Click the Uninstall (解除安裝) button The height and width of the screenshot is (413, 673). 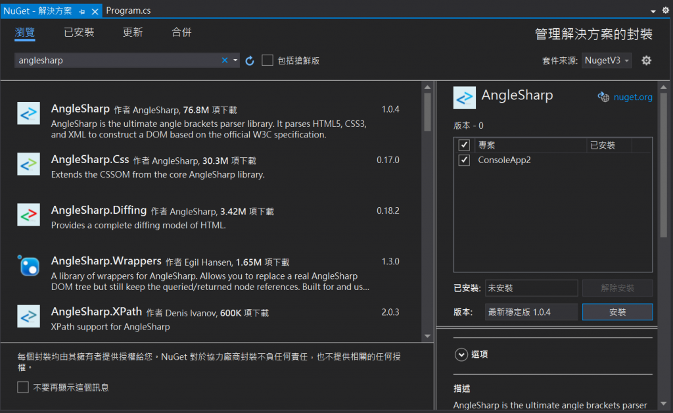click(x=617, y=288)
